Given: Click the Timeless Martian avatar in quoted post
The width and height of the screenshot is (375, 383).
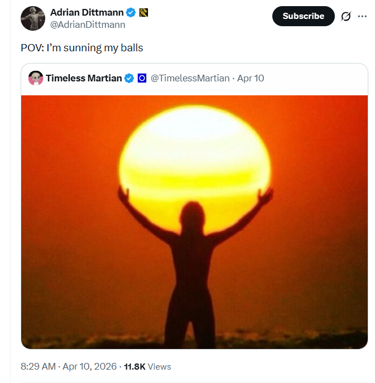Looking at the screenshot, I should pyautogui.click(x=36, y=78).
